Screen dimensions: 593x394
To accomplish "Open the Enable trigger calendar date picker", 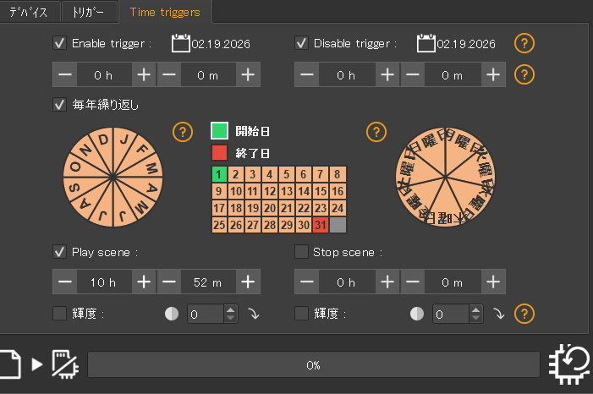I will tap(180, 43).
